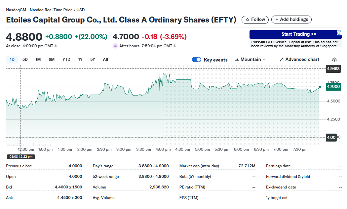The width and height of the screenshot is (347, 209).
Task: Click the ad info icon
Action: pyautogui.click(x=339, y=33)
